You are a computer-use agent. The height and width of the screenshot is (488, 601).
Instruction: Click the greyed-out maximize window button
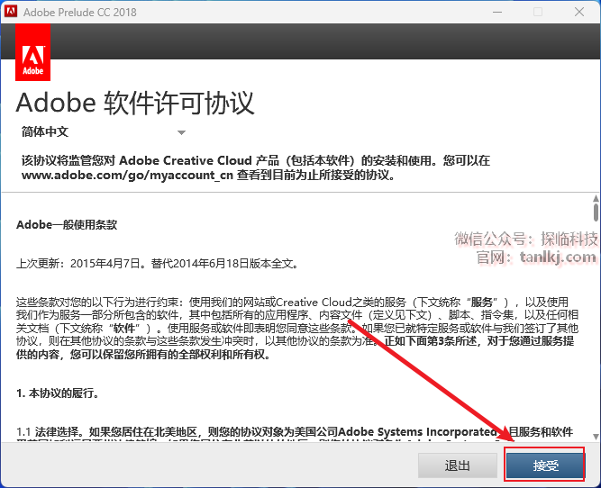click(537, 12)
